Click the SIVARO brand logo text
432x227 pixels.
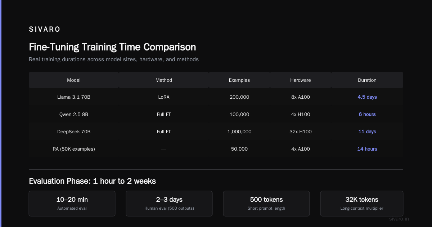45,30
